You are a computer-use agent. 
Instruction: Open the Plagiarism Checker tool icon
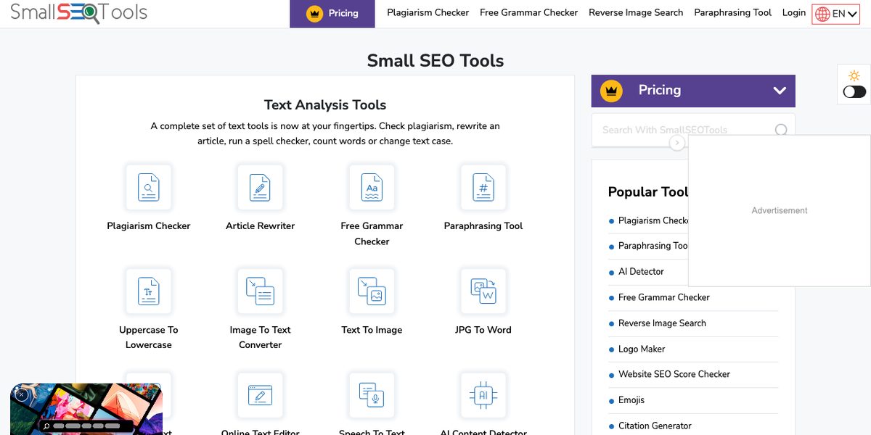(149, 187)
